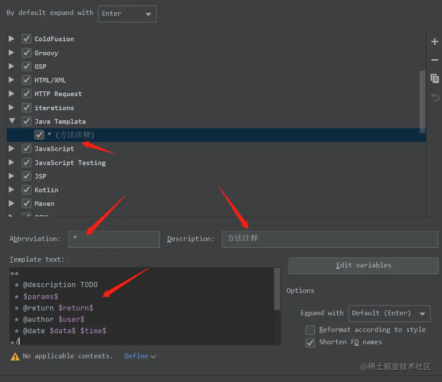Click the template list vertical scrollbar
442x382 pixels.
(422, 101)
